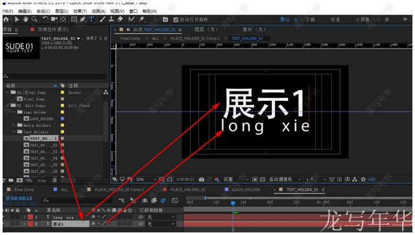Click the Home icon in toolbar
415x235 pixels.
point(6,19)
